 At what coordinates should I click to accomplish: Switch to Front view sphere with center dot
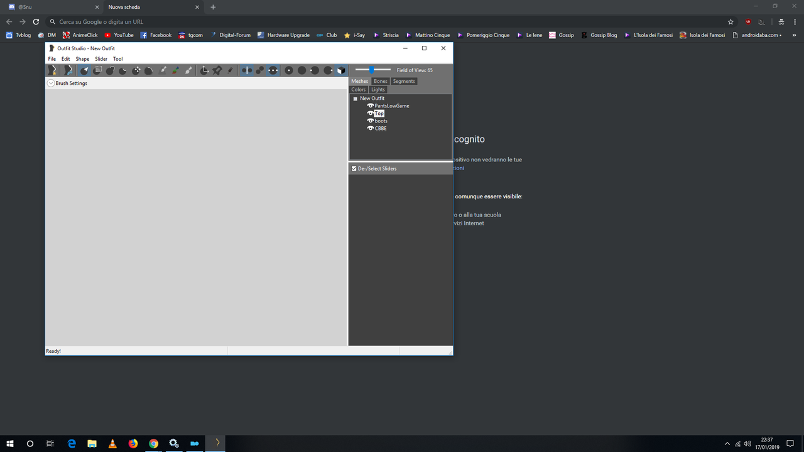click(289, 70)
